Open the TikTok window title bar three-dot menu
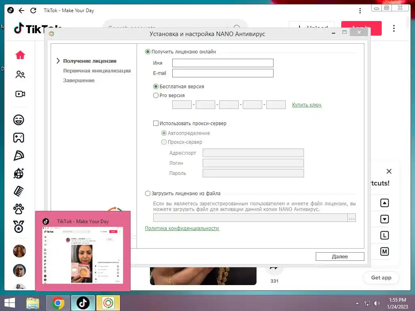 [360, 11]
